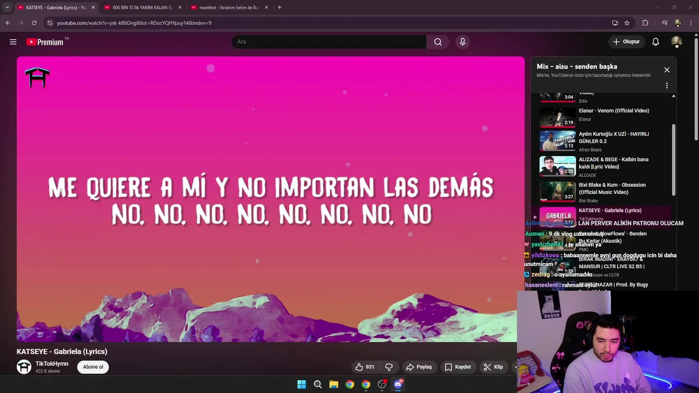Image resolution: width=699 pixels, height=393 pixels.
Task: Click the TikTokHymn watermark logo in video
Action: click(x=38, y=78)
